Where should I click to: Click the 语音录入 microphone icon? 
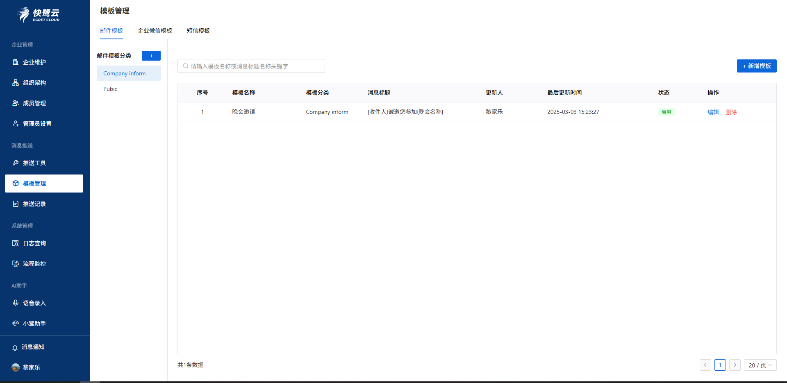click(x=16, y=303)
